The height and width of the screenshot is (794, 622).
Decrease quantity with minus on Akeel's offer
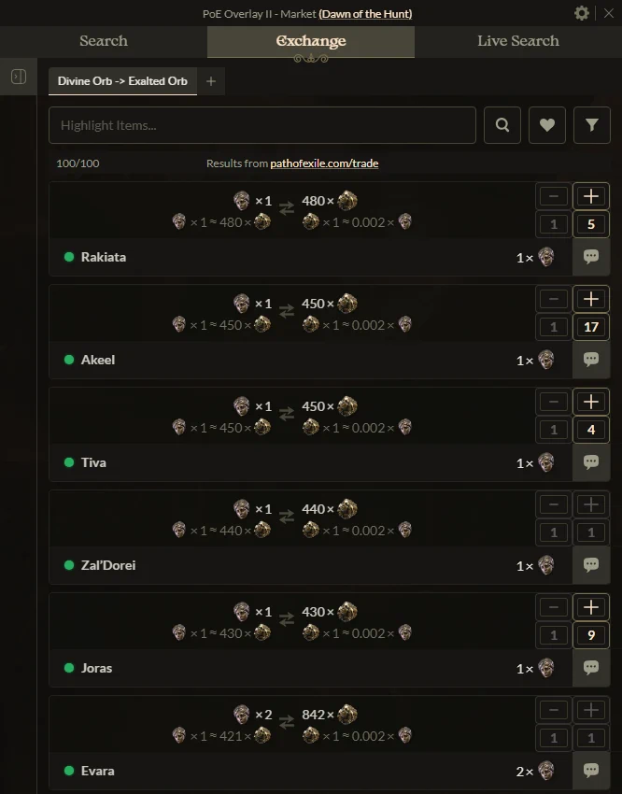553,299
